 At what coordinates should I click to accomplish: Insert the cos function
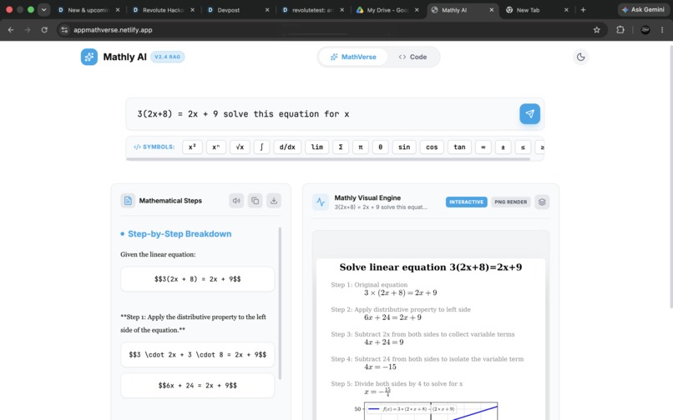click(432, 147)
